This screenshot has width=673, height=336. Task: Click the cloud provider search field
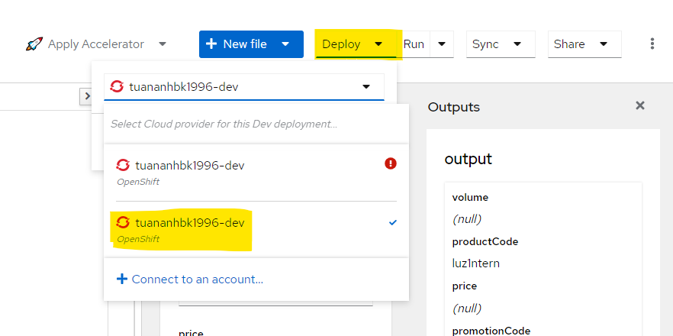pyautogui.click(x=256, y=124)
